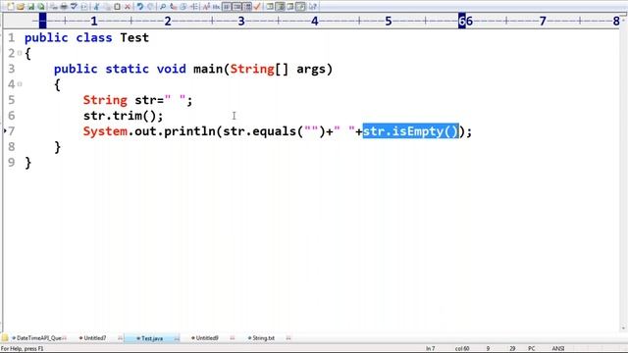The height and width of the screenshot is (353, 628).
Task: Click the scroll-down arrow of the vertical scrollbar
Action: tap(623, 328)
